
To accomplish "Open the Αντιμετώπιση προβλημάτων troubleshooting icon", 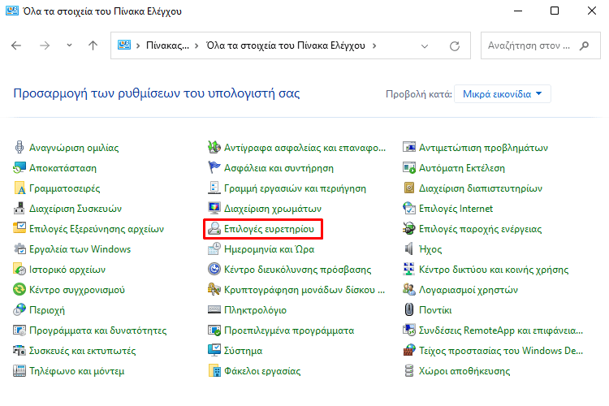I will (409, 148).
